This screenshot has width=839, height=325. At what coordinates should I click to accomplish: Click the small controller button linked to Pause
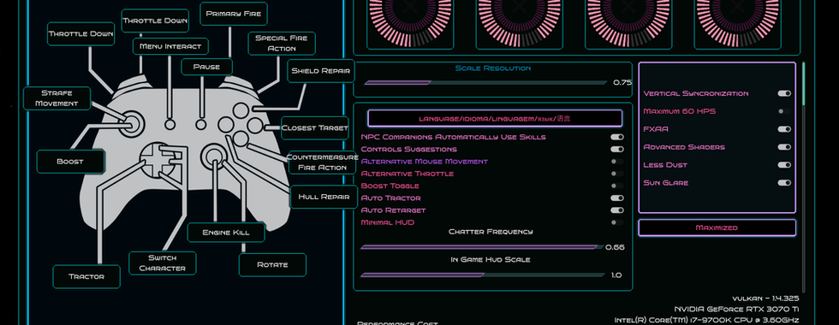click(200, 124)
